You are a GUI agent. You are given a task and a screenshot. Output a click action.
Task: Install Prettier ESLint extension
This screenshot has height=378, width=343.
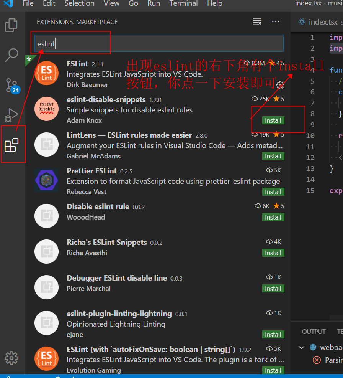(x=273, y=191)
